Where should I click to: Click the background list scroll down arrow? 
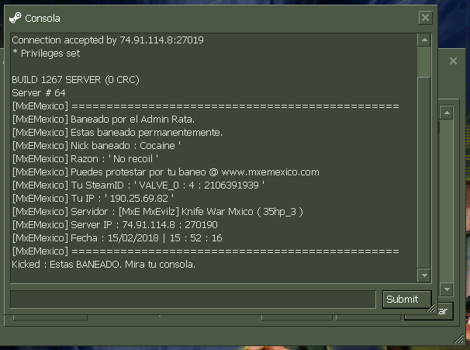click(447, 289)
